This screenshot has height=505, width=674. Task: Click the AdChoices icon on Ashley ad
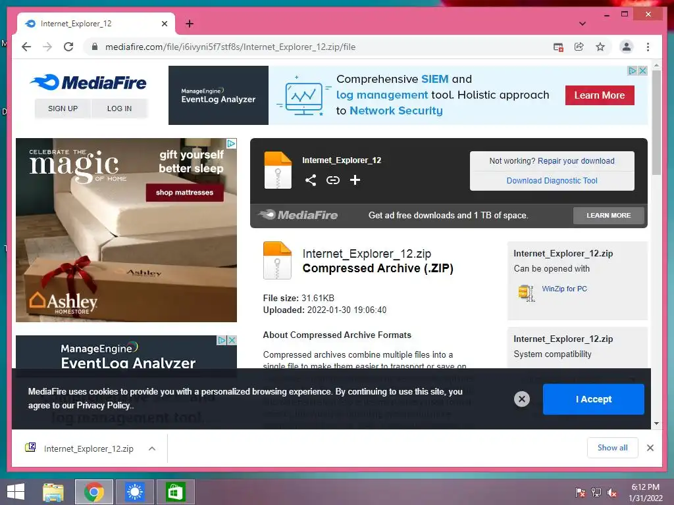[x=231, y=143]
